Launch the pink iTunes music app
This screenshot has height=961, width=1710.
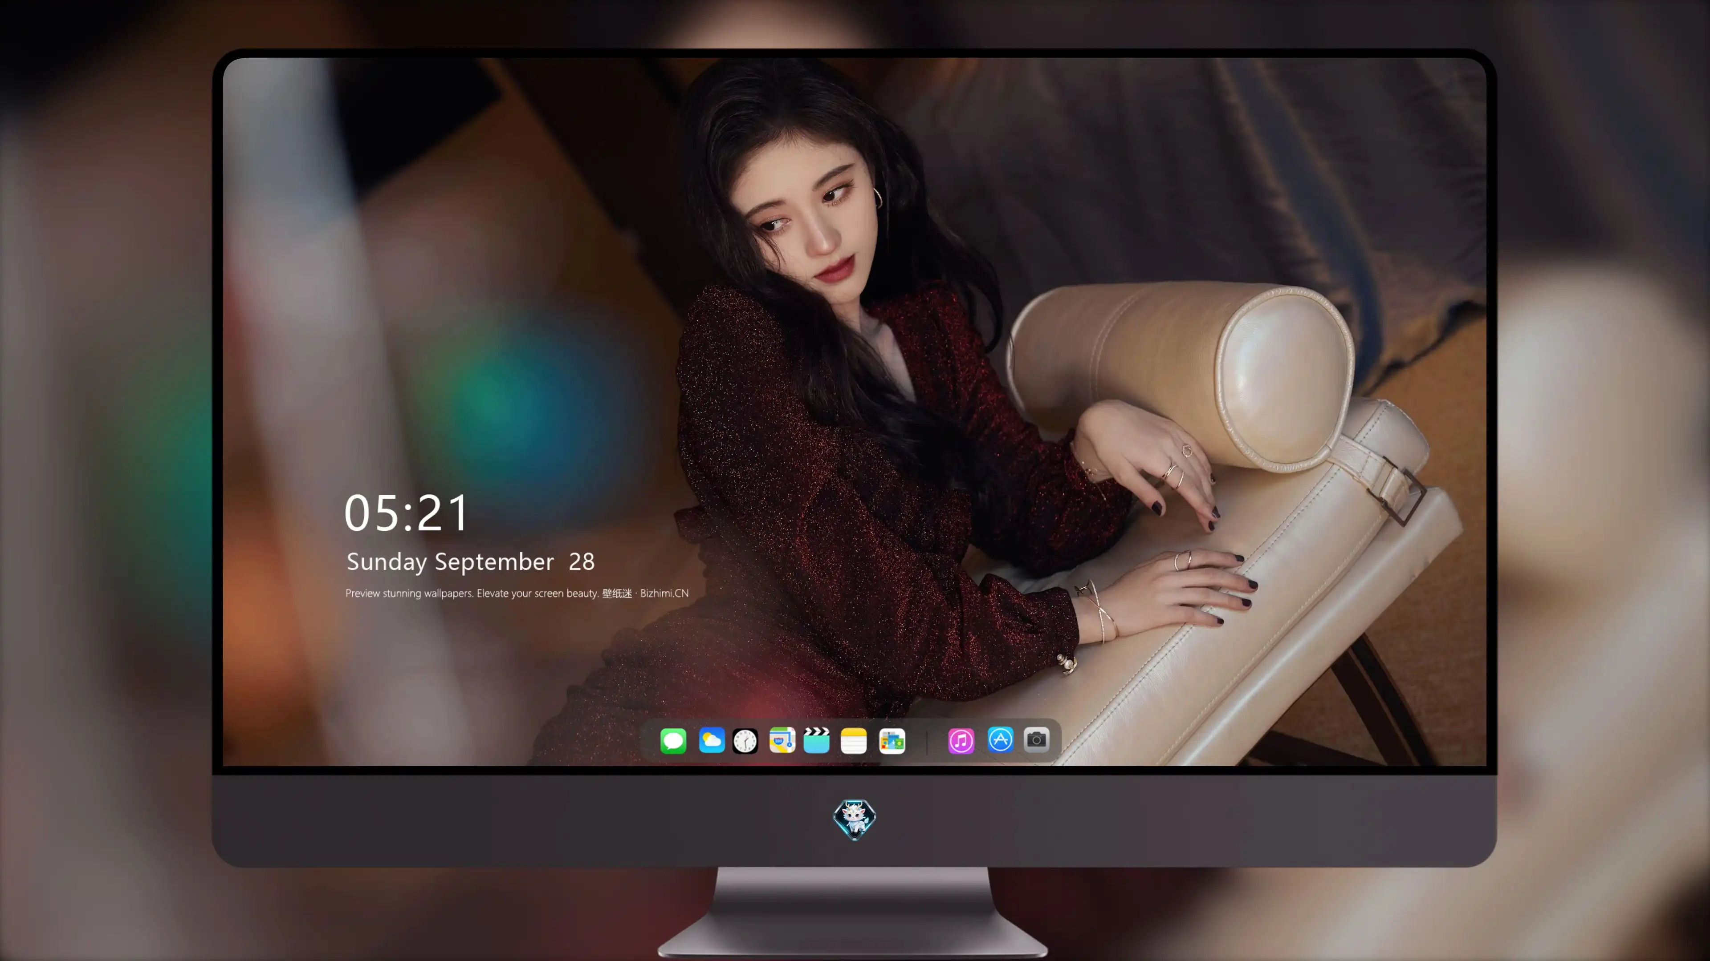tap(961, 741)
